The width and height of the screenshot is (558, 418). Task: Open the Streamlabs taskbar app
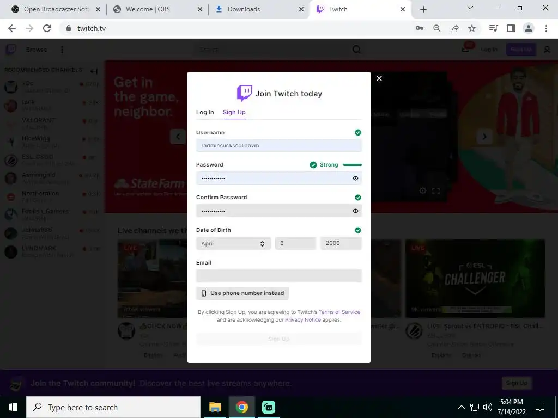269,407
